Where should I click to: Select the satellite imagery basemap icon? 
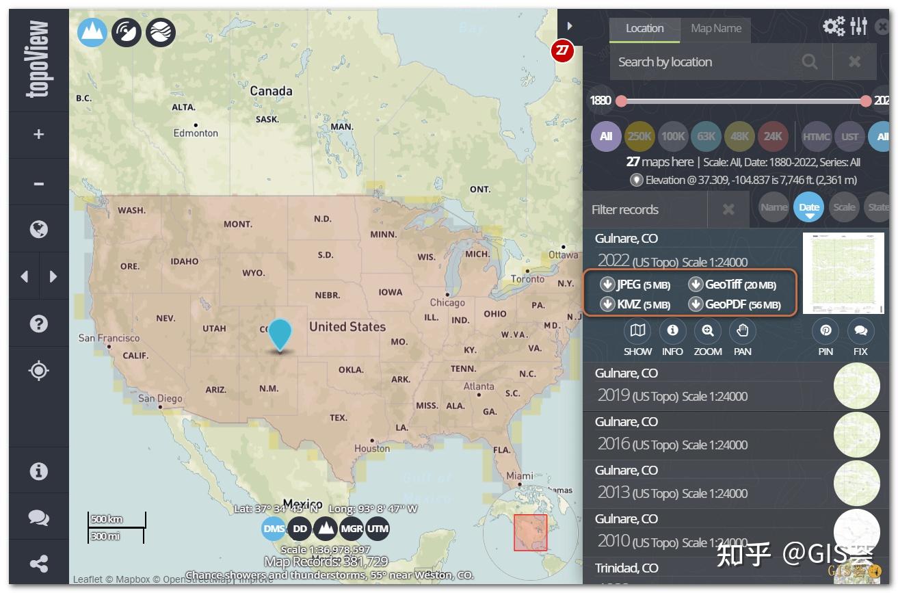(126, 31)
